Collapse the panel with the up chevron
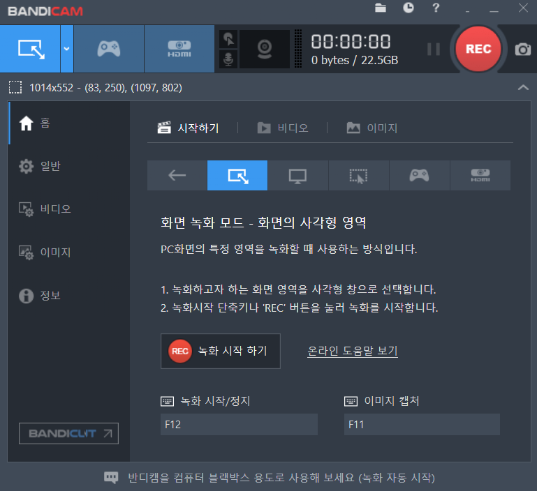The image size is (537, 491). pos(523,87)
